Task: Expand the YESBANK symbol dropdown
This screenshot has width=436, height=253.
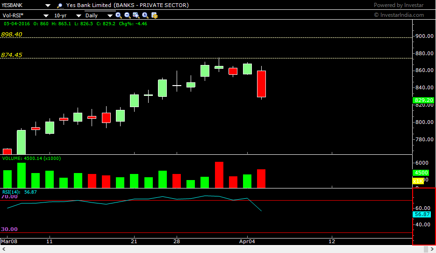Action: click(x=48, y=5)
